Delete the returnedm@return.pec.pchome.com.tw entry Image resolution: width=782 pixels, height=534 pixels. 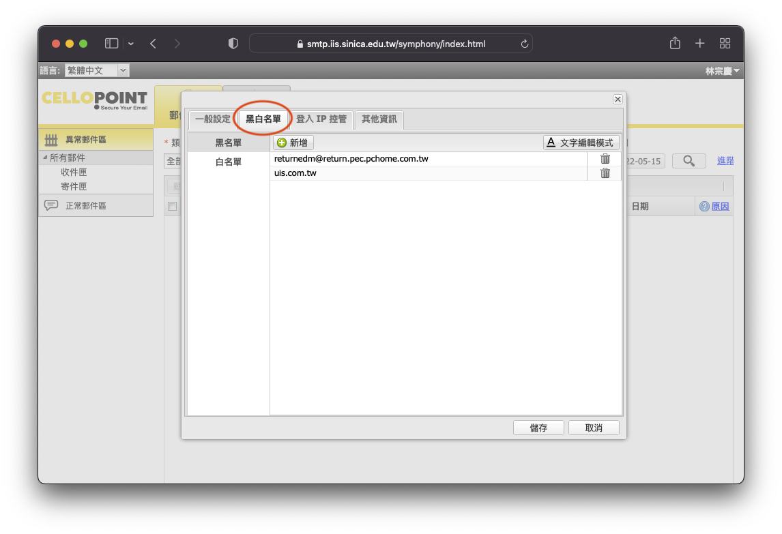click(605, 158)
